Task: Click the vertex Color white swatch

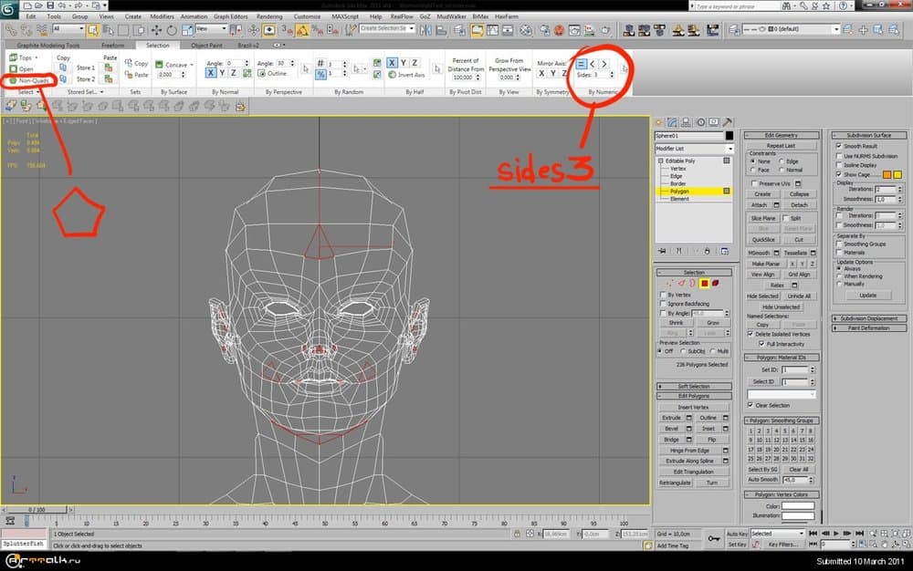Action: point(797,505)
